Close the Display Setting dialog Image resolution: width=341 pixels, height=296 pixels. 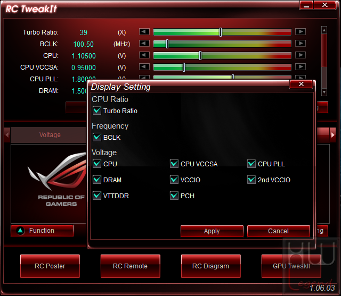(x=301, y=84)
